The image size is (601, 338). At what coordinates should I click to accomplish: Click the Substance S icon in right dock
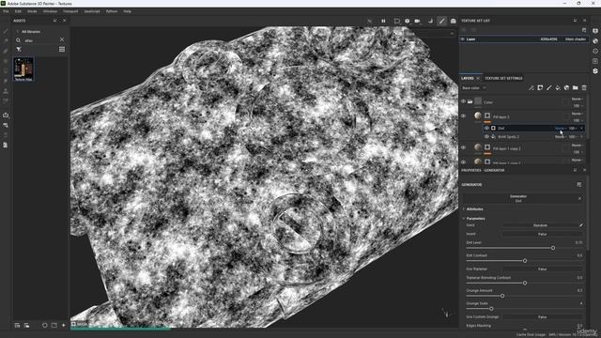(x=595, y=71)
